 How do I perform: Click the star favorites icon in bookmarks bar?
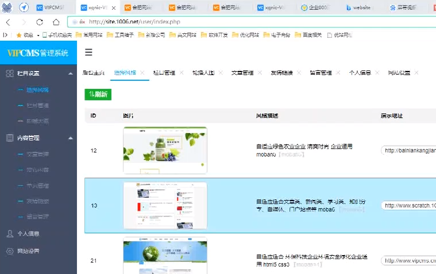point(18,35)
